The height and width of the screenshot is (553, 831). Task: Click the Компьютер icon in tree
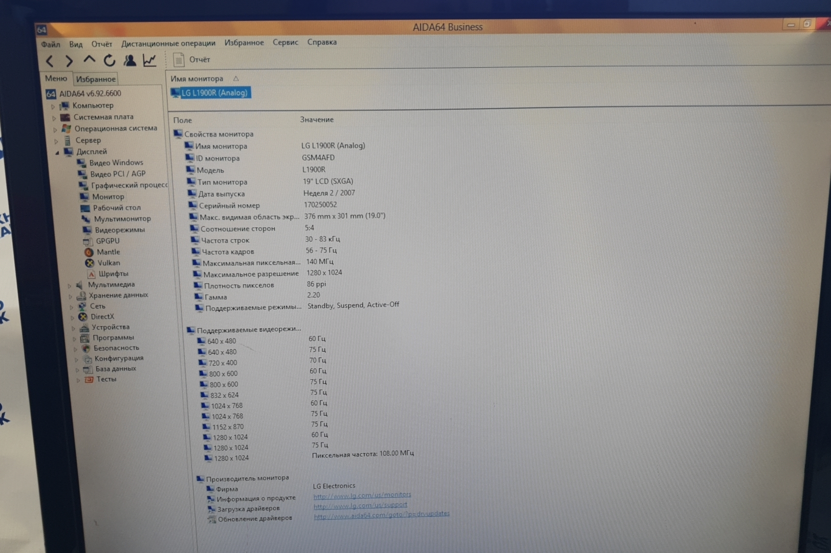[64, 106]
